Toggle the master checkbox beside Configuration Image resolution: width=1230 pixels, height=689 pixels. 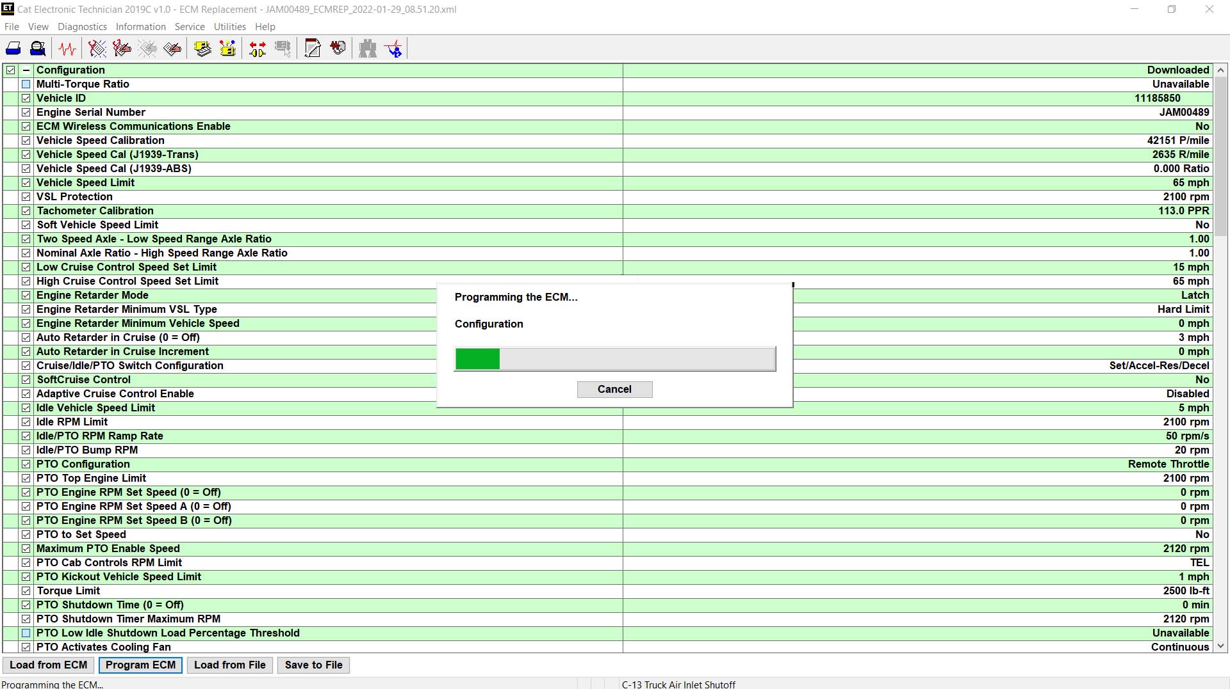pyautogui.click(x=10, y=70)
